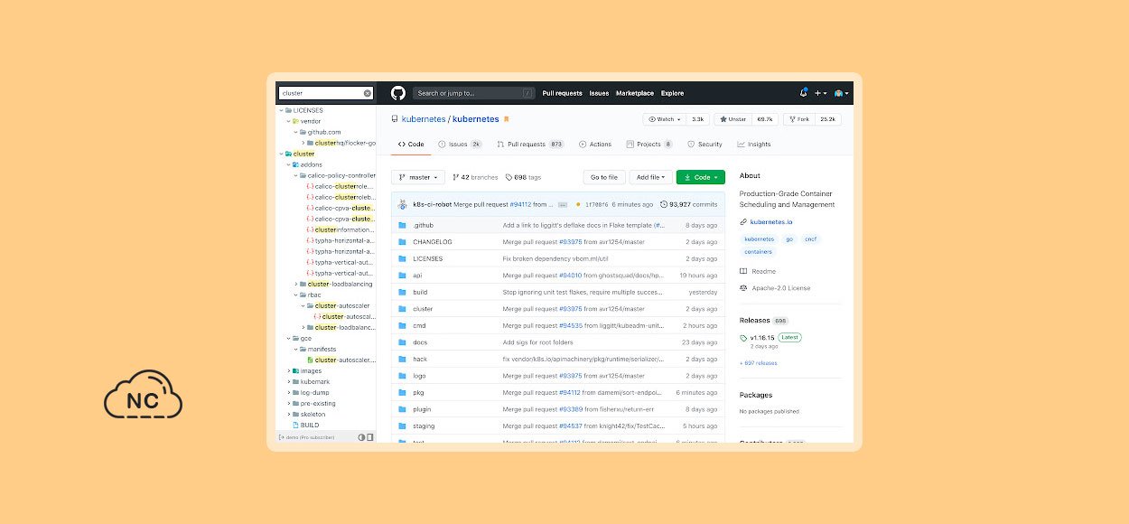Open the plus create-new menu
The image size is (1129, 524).
(x=820, y=93)
